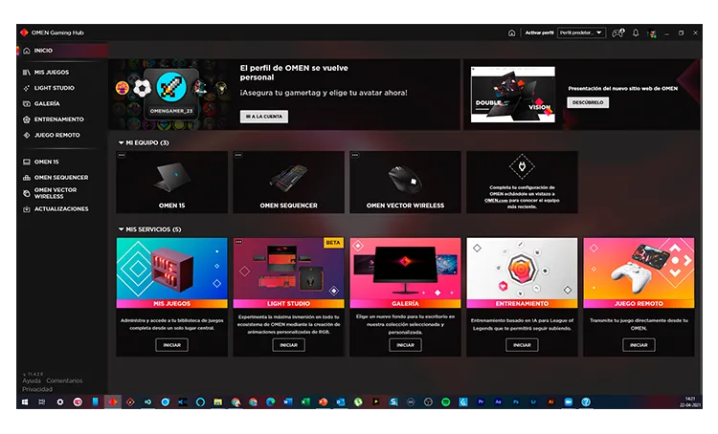Open options menu on OMEN 15 card

click(x=121, y=155)
